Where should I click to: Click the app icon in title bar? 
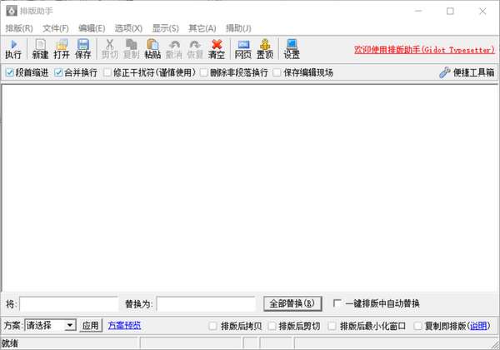coord(12,11)
